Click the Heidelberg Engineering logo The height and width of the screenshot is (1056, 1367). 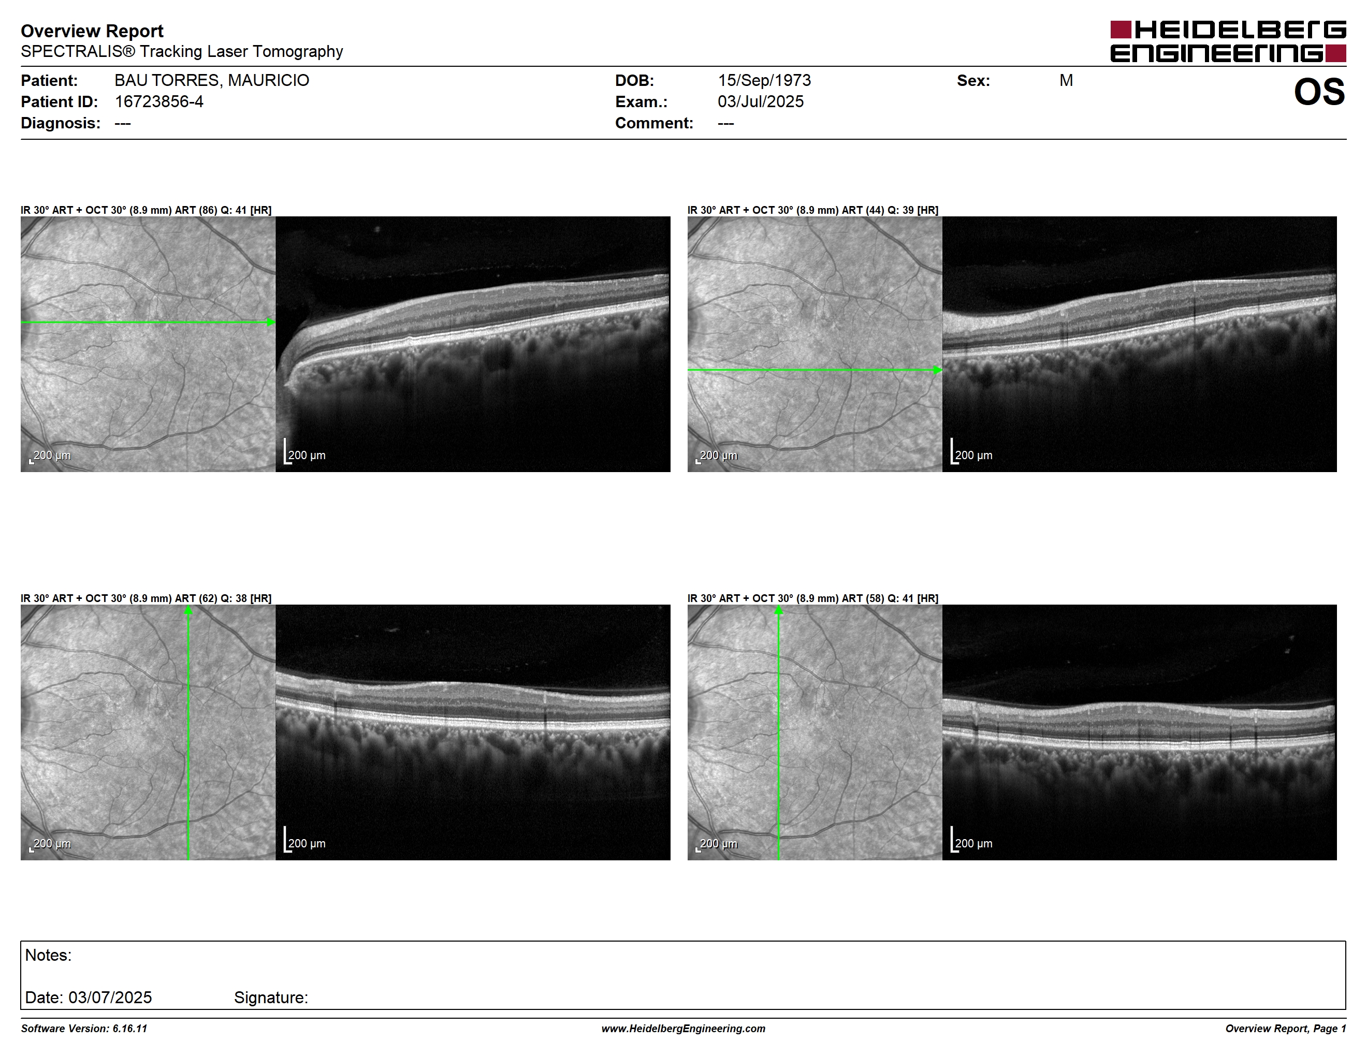pyautogui.click(x=1228, y=41)
